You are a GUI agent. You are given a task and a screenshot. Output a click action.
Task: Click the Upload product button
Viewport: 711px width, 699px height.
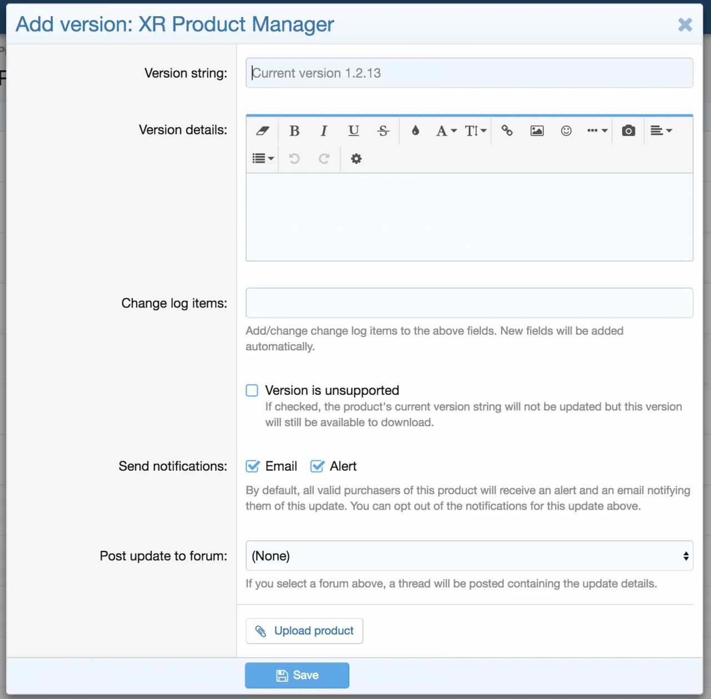tap(304, 631)
